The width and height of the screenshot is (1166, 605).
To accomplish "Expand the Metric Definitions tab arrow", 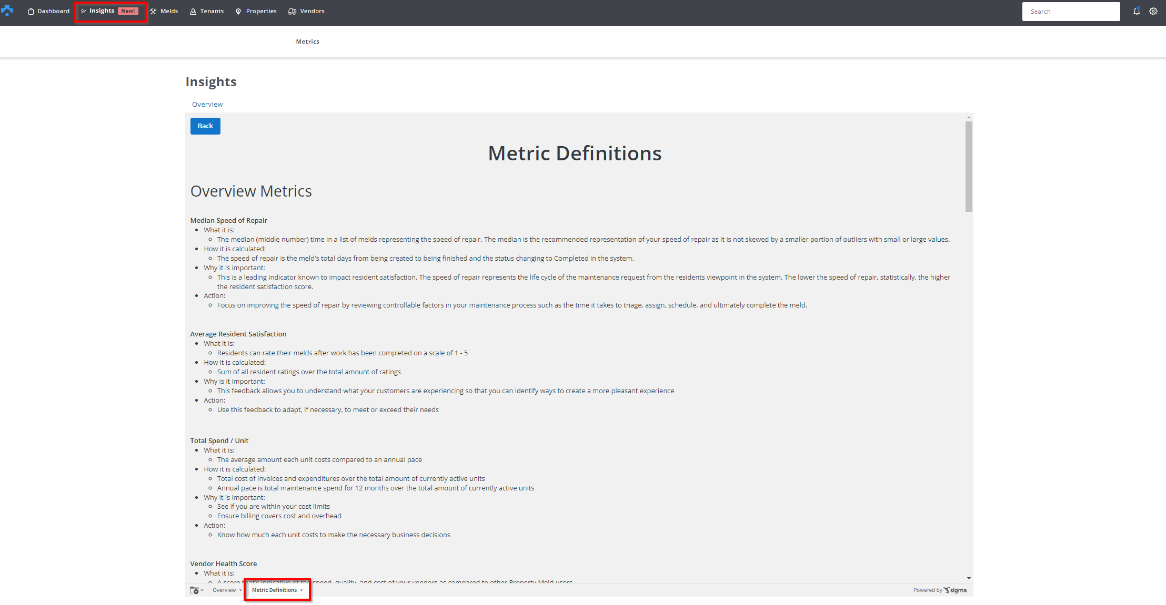I will pyautogui.click(x=301, y=590).
